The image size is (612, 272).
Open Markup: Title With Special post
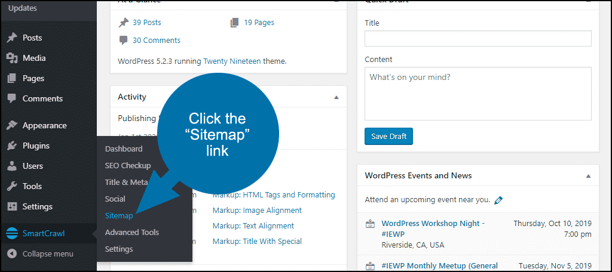[257, 242]
